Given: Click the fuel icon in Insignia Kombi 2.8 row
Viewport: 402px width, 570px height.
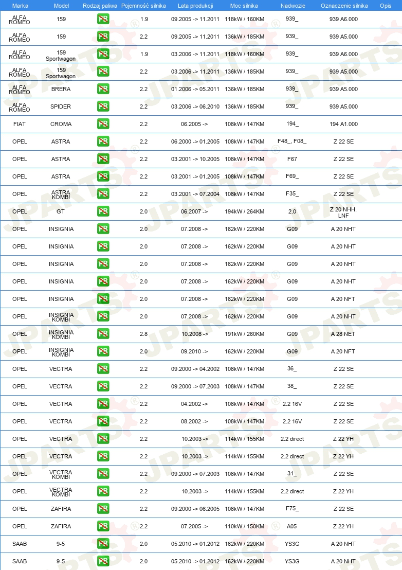Looking at the screenshot, I should click(103, 334).
